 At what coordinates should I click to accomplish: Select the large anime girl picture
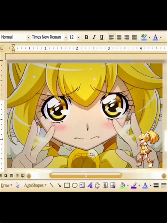click(85, 115)
